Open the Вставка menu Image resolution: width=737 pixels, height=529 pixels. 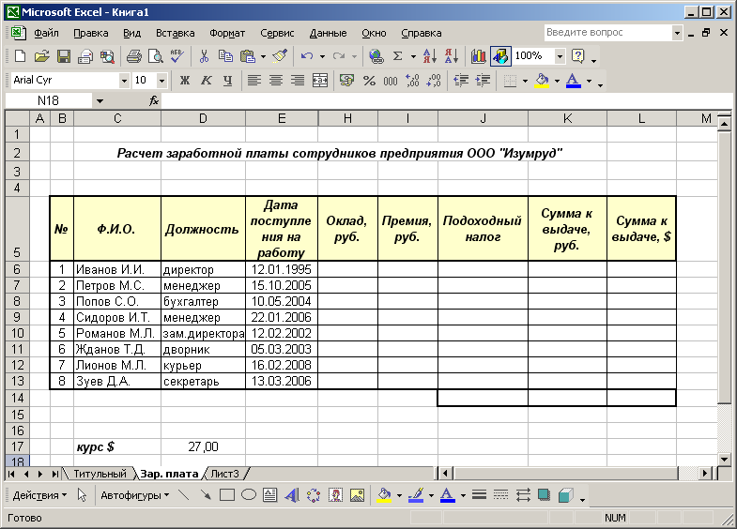(x=175, y=34)
